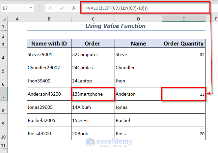Select cell containing 24Comics

click(93, 68)
